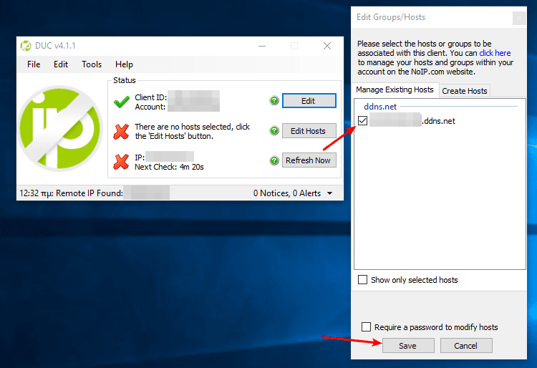The image size is (537, 368).
Task: Click the Edit Hosts button
Action: pos(309,131)
